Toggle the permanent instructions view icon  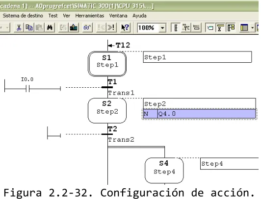tap(196, 27)
